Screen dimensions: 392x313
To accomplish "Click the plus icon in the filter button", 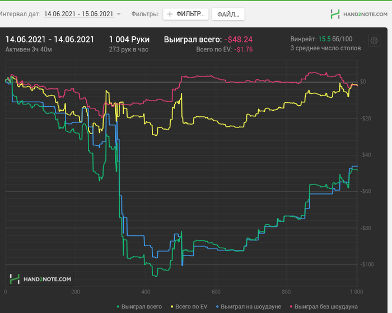I will point(170,14).
